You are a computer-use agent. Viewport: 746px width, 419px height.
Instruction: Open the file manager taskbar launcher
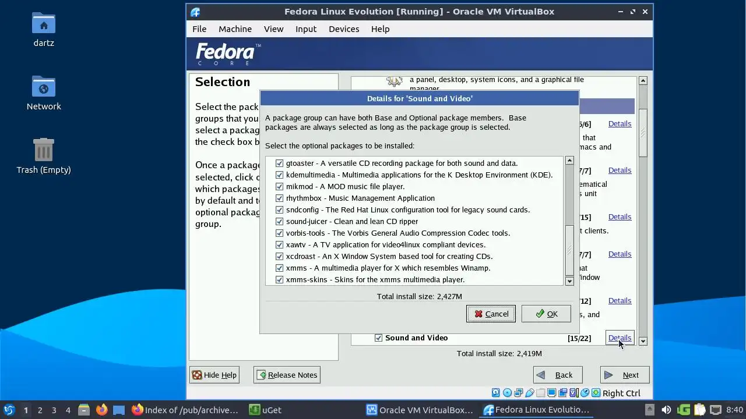pos(84,410)
